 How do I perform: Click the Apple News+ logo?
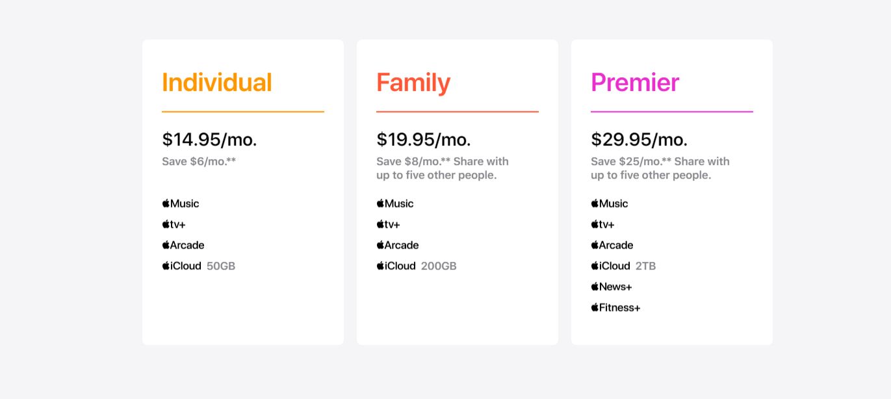612,287
